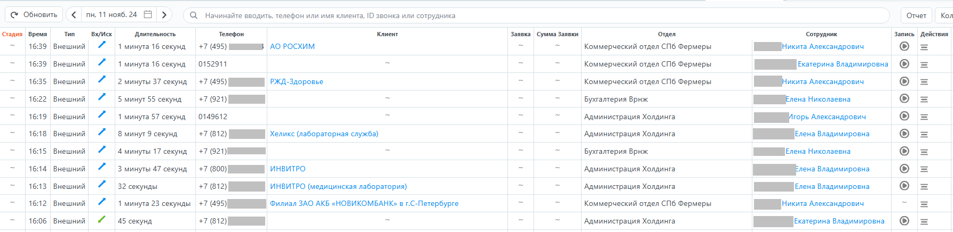
Task: Go to previous day with left arrow
Action: (x=74, y=15)
